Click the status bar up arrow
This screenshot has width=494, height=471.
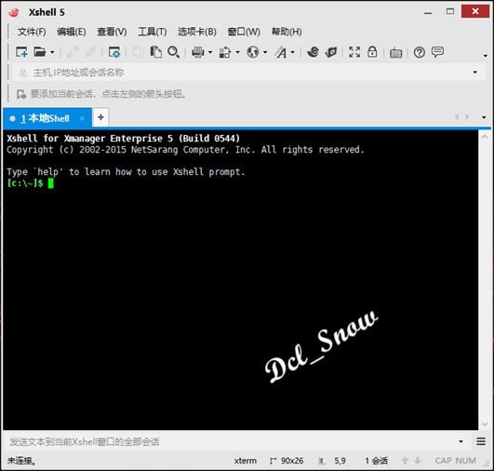pos(405,461)
